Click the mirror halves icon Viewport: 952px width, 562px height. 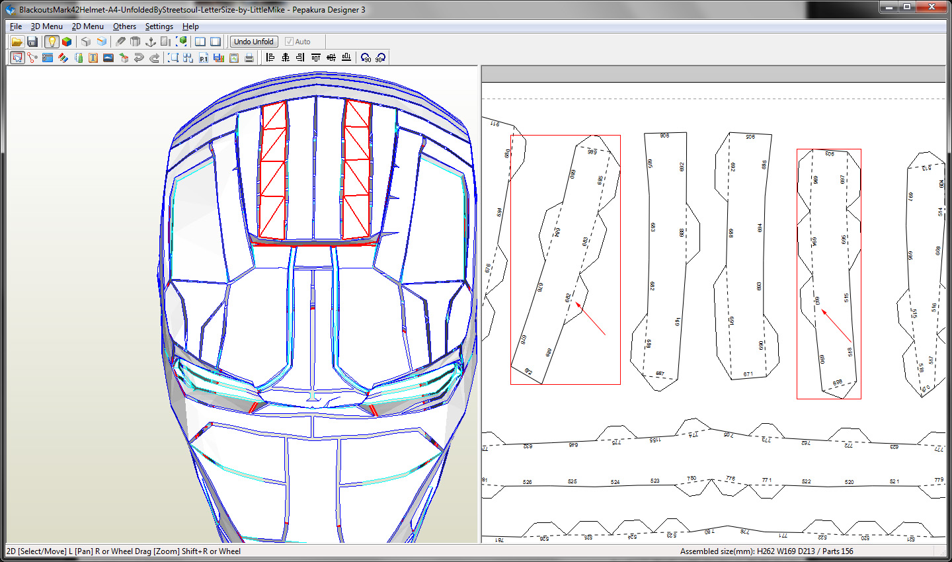point(165,42)
